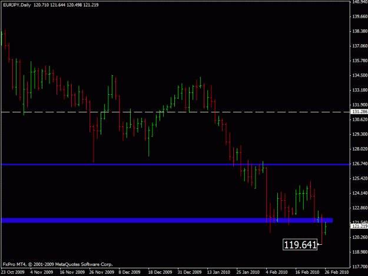The image size is (368, 276).
Task: Click the current price label 121.219
Action: coord(360,226)
